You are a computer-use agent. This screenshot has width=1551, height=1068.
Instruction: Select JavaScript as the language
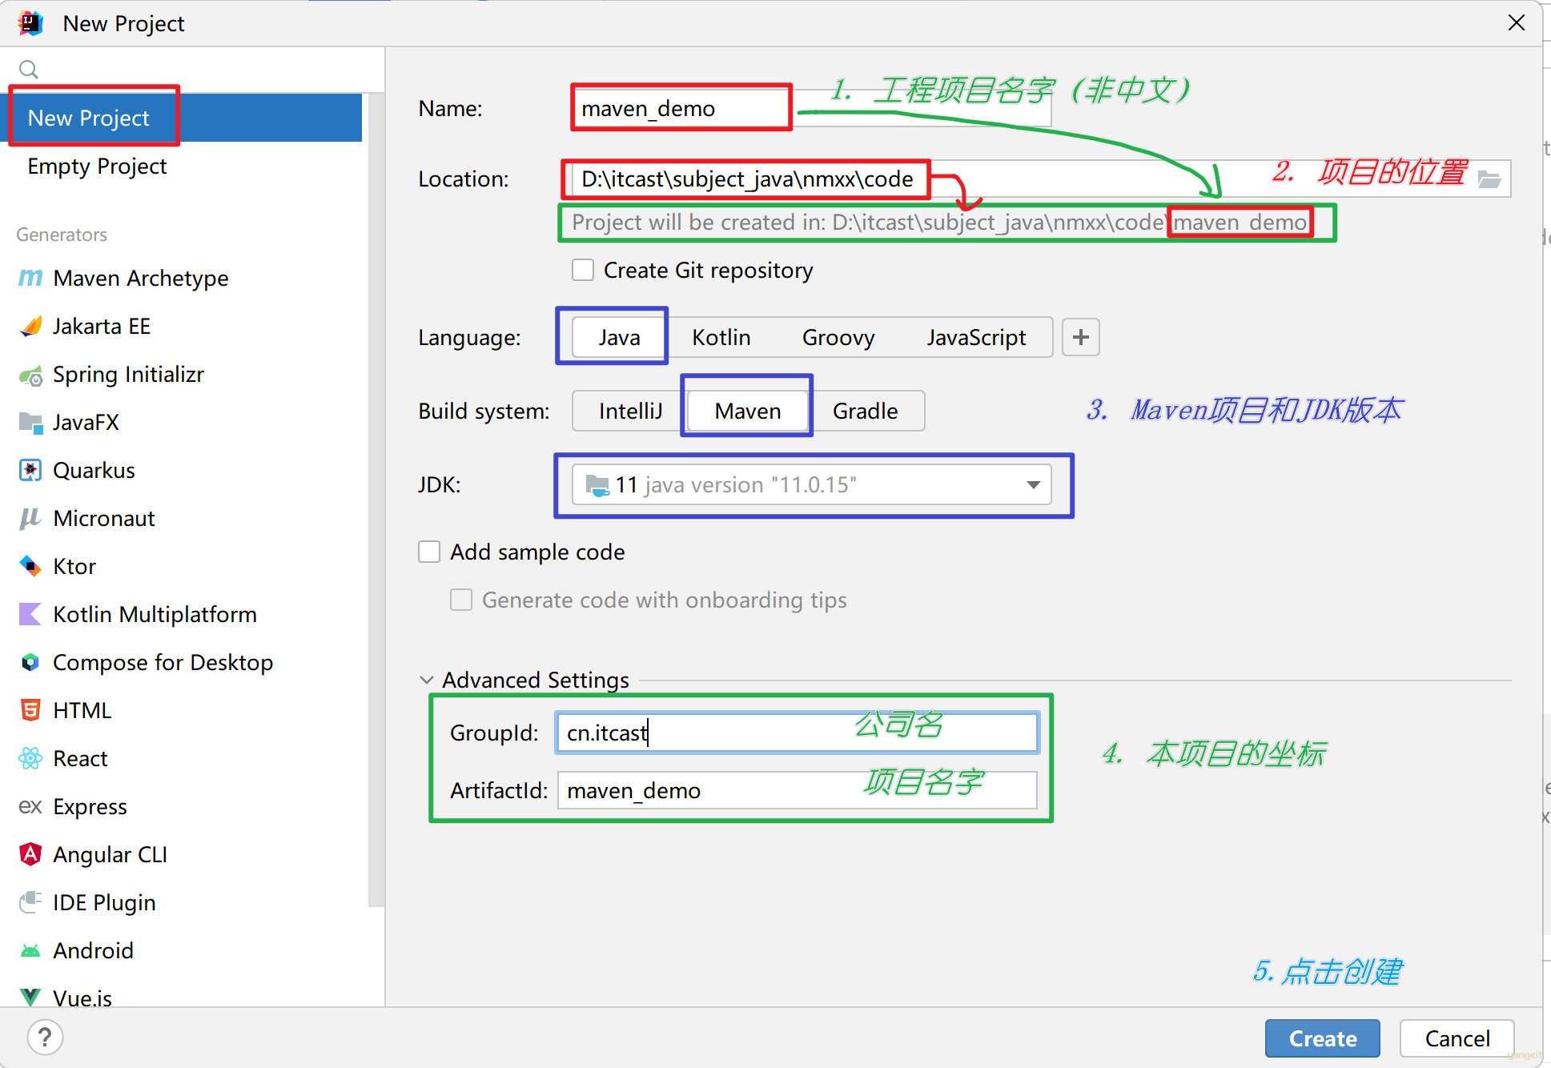976,337
